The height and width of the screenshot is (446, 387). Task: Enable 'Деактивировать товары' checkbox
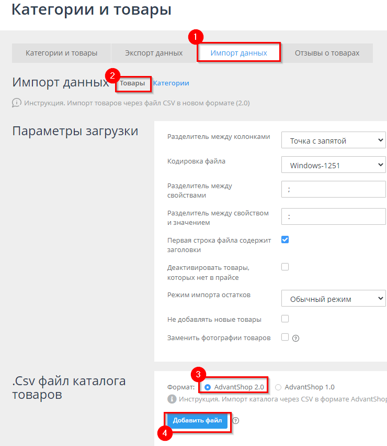tap(285, 267)
